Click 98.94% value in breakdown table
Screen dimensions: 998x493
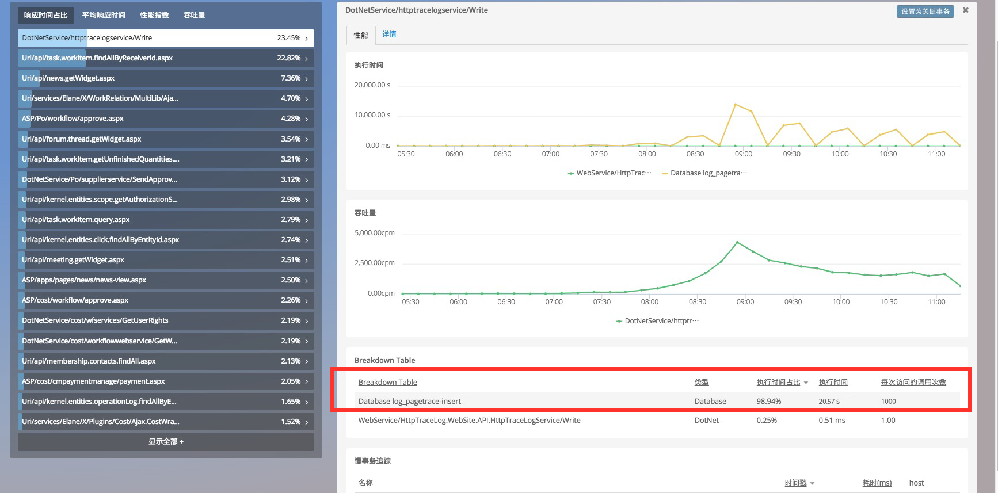[768, 402]
